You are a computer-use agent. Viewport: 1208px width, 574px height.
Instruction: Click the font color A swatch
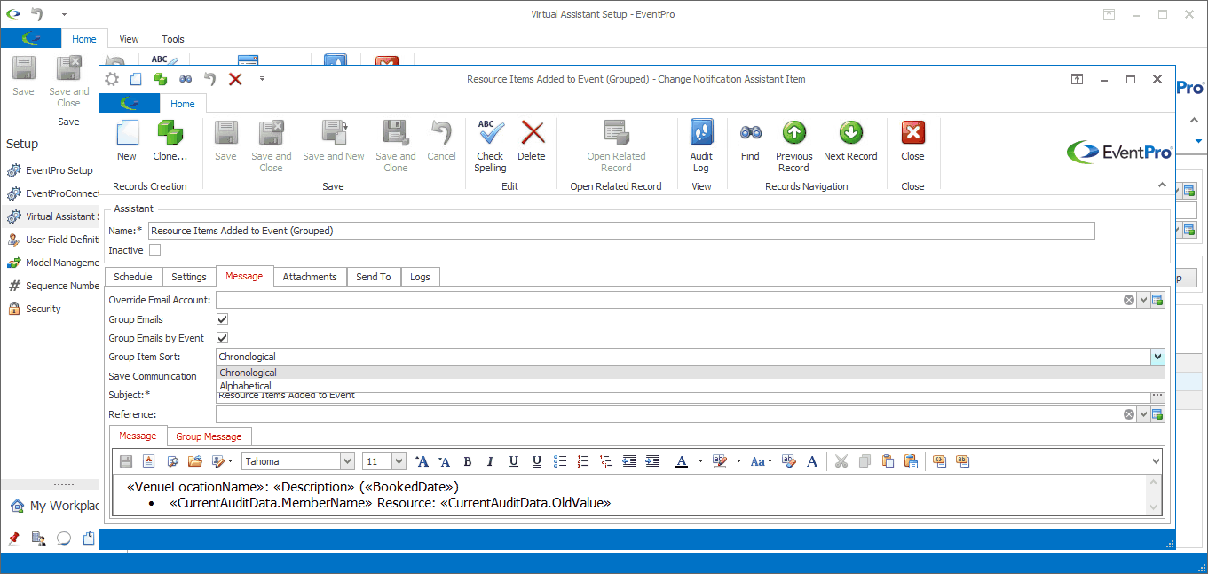(x=682, y=461)
